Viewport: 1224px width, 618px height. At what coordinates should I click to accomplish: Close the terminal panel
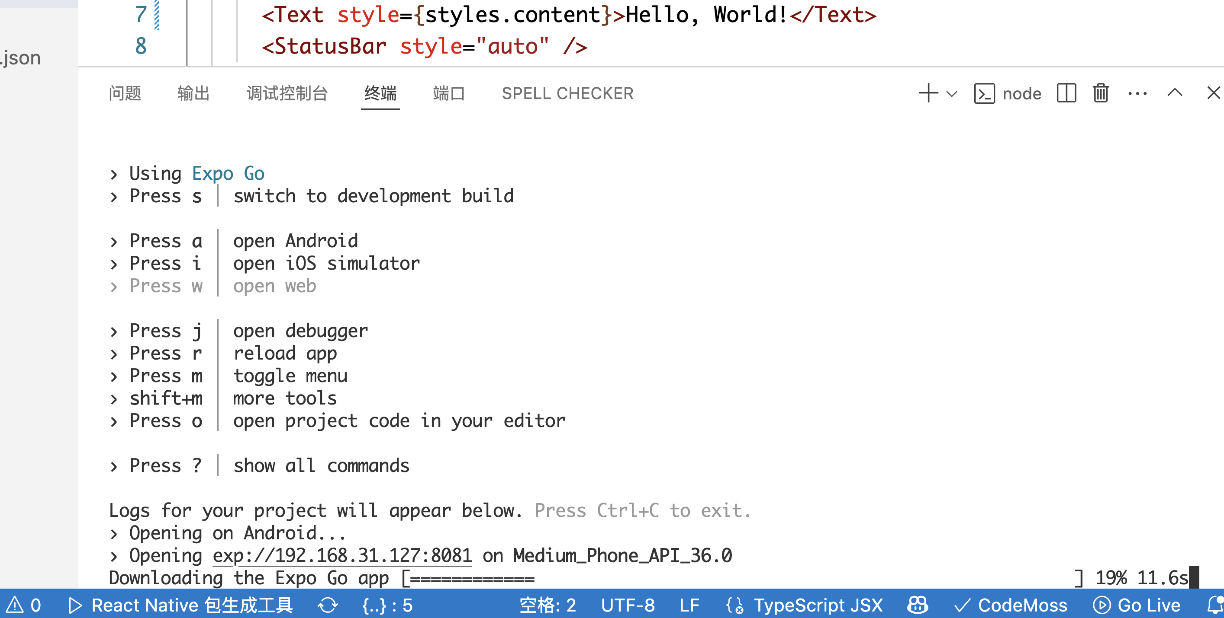1213,93
